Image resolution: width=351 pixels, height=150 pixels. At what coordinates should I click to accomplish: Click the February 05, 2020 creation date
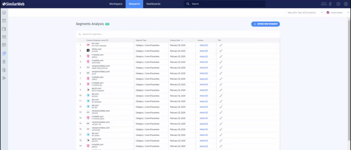[x=178, y=45]
